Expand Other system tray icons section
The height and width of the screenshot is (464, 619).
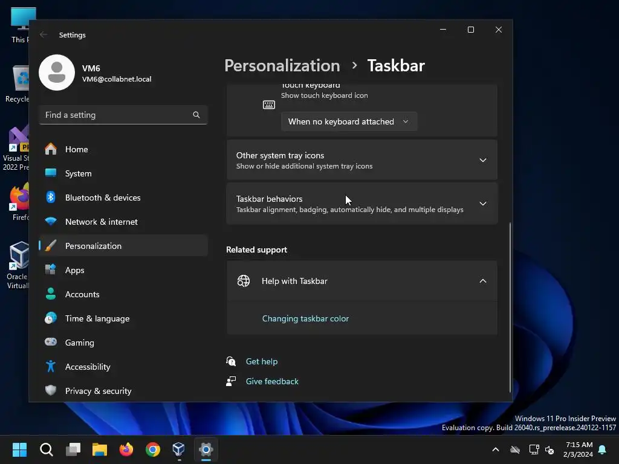coord(361,160)
